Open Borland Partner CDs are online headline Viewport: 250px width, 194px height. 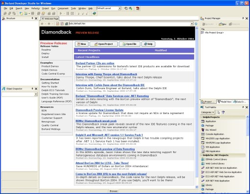click(x=95, y=63)
